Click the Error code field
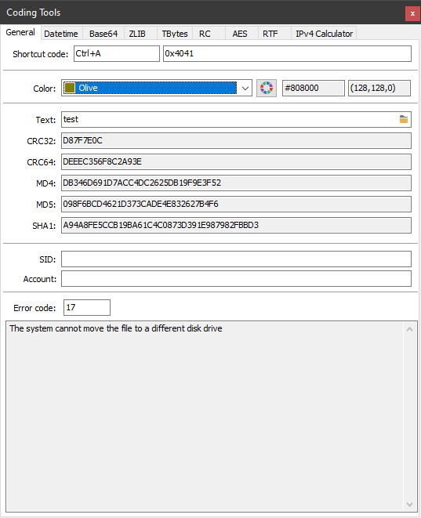 click(87, 307)
